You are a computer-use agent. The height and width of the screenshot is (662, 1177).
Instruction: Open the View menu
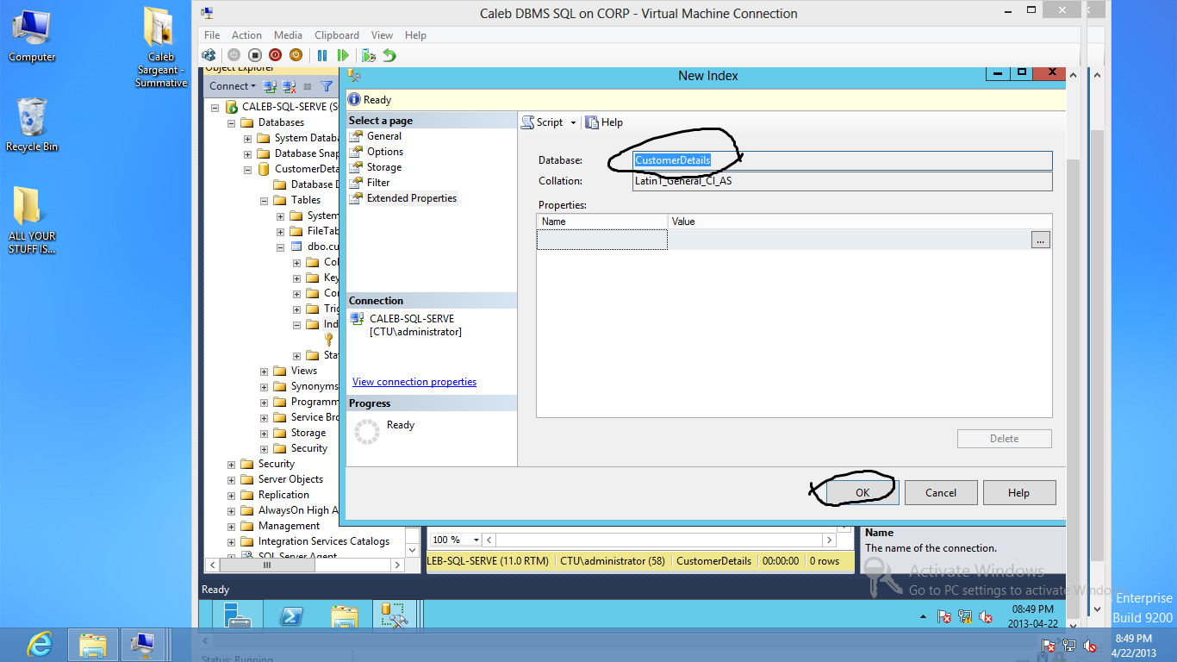[x=382, y=35]
